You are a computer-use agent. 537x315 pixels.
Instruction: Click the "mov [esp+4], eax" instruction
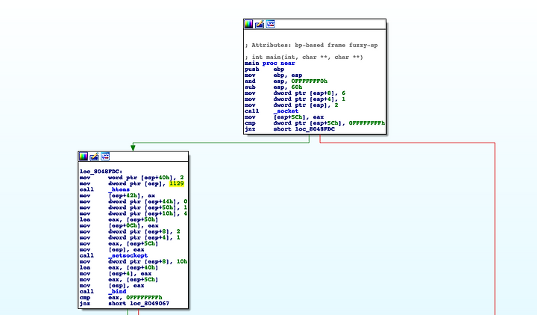click(x=116, y=273)
